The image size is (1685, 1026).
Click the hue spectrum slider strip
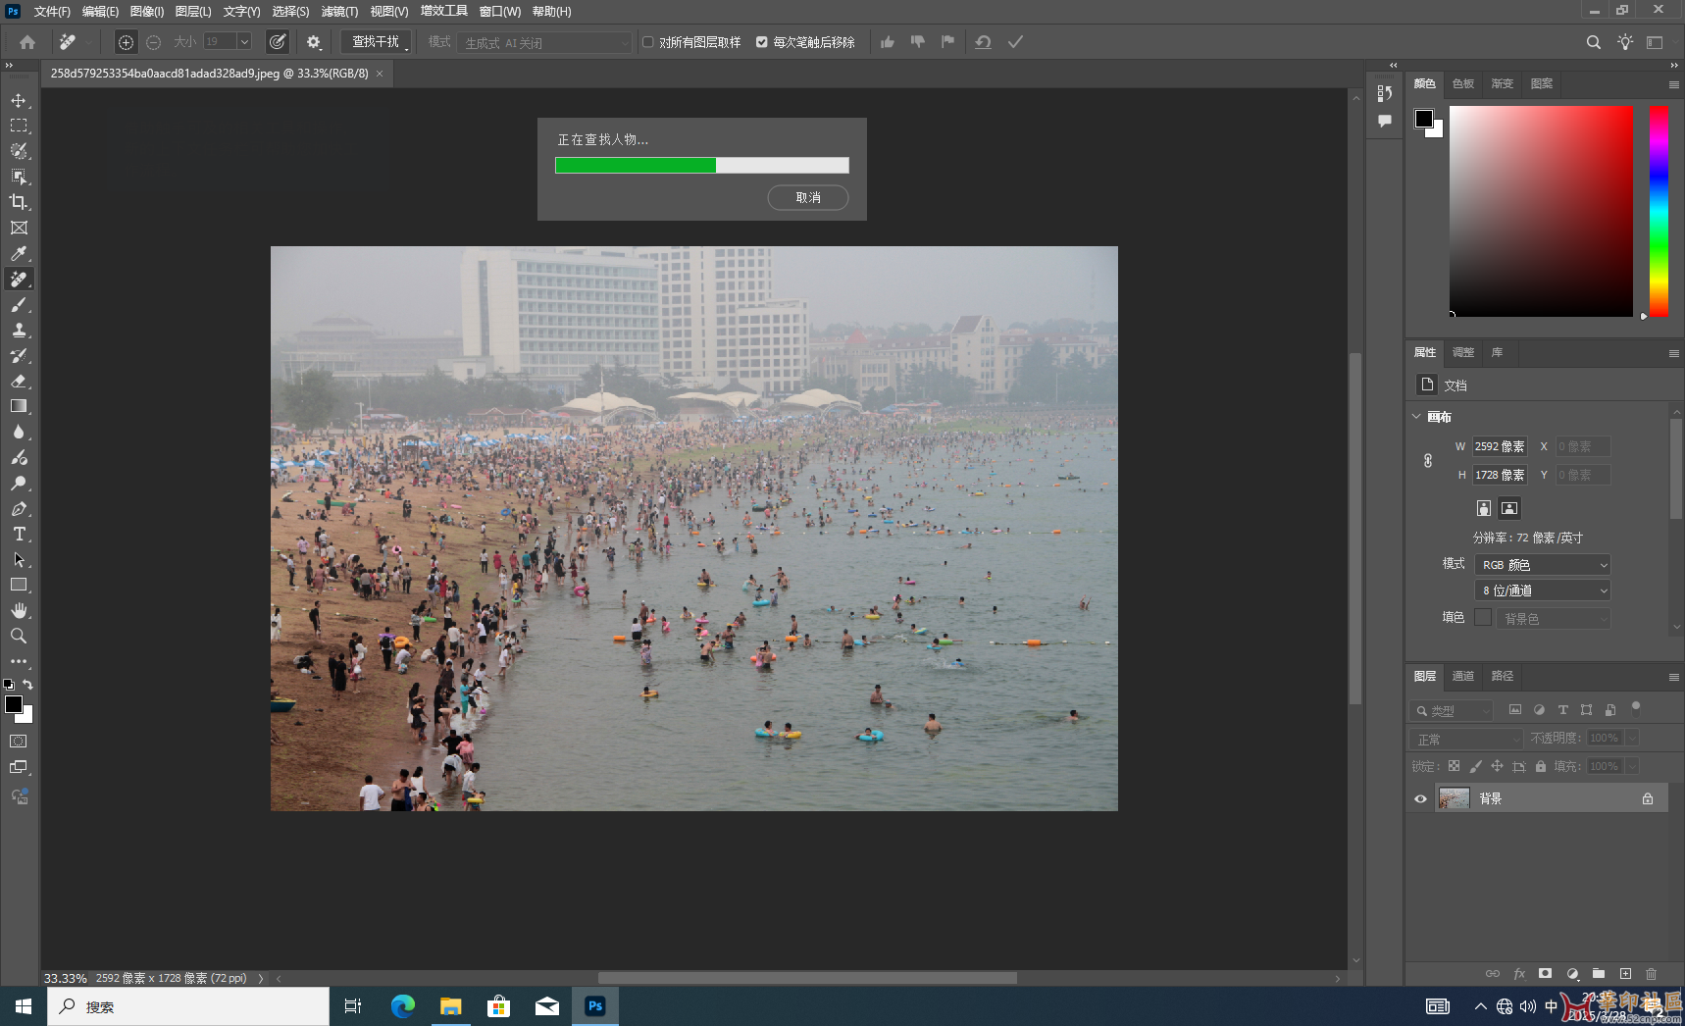coord(1659,211)
